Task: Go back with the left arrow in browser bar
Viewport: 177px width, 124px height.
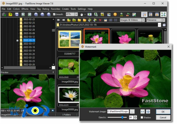Action: (58, 20)
